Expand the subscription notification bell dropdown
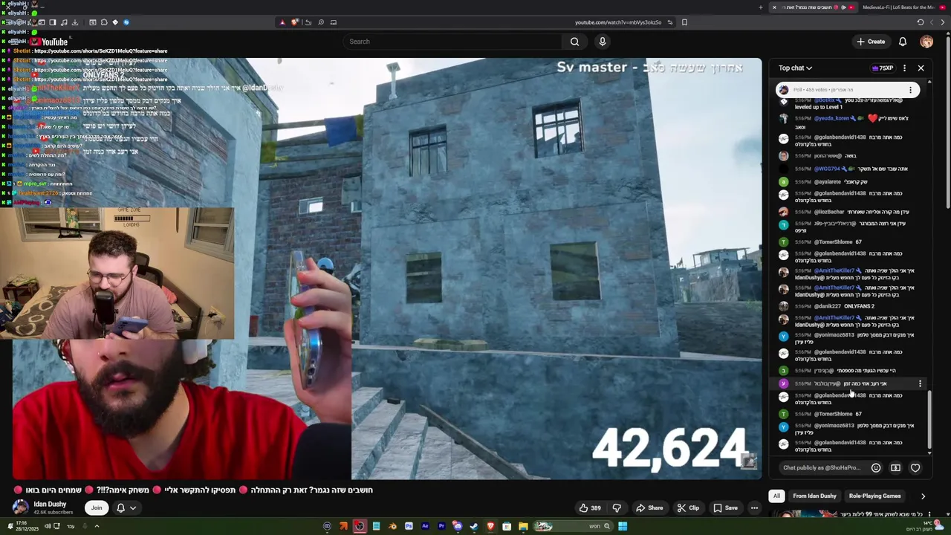 click(x=126, y=508)
